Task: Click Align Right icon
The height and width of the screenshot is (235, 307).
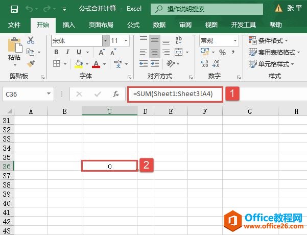Action: pos(166,52)
